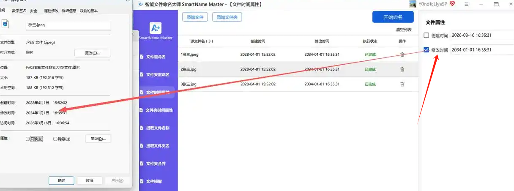This screenshot has height=191, width=514.
Task: Click the 高级 button in properties dialog
Action: pyautogui.click(x=98, y=139)
